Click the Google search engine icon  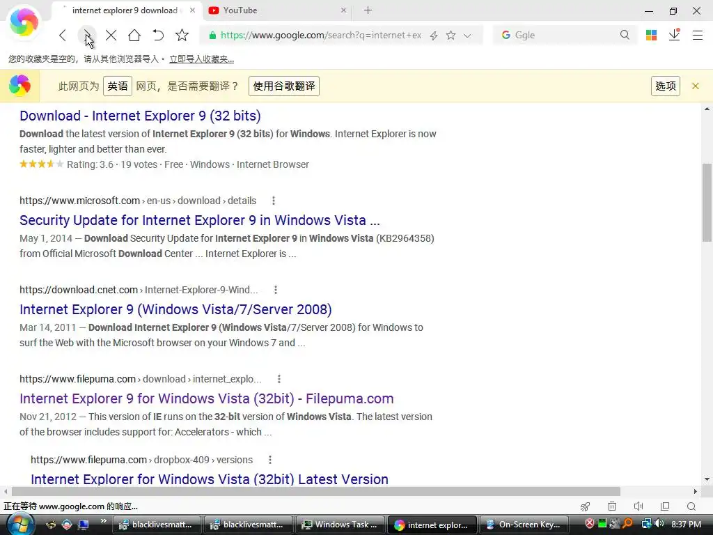click(x=506, y=35)
